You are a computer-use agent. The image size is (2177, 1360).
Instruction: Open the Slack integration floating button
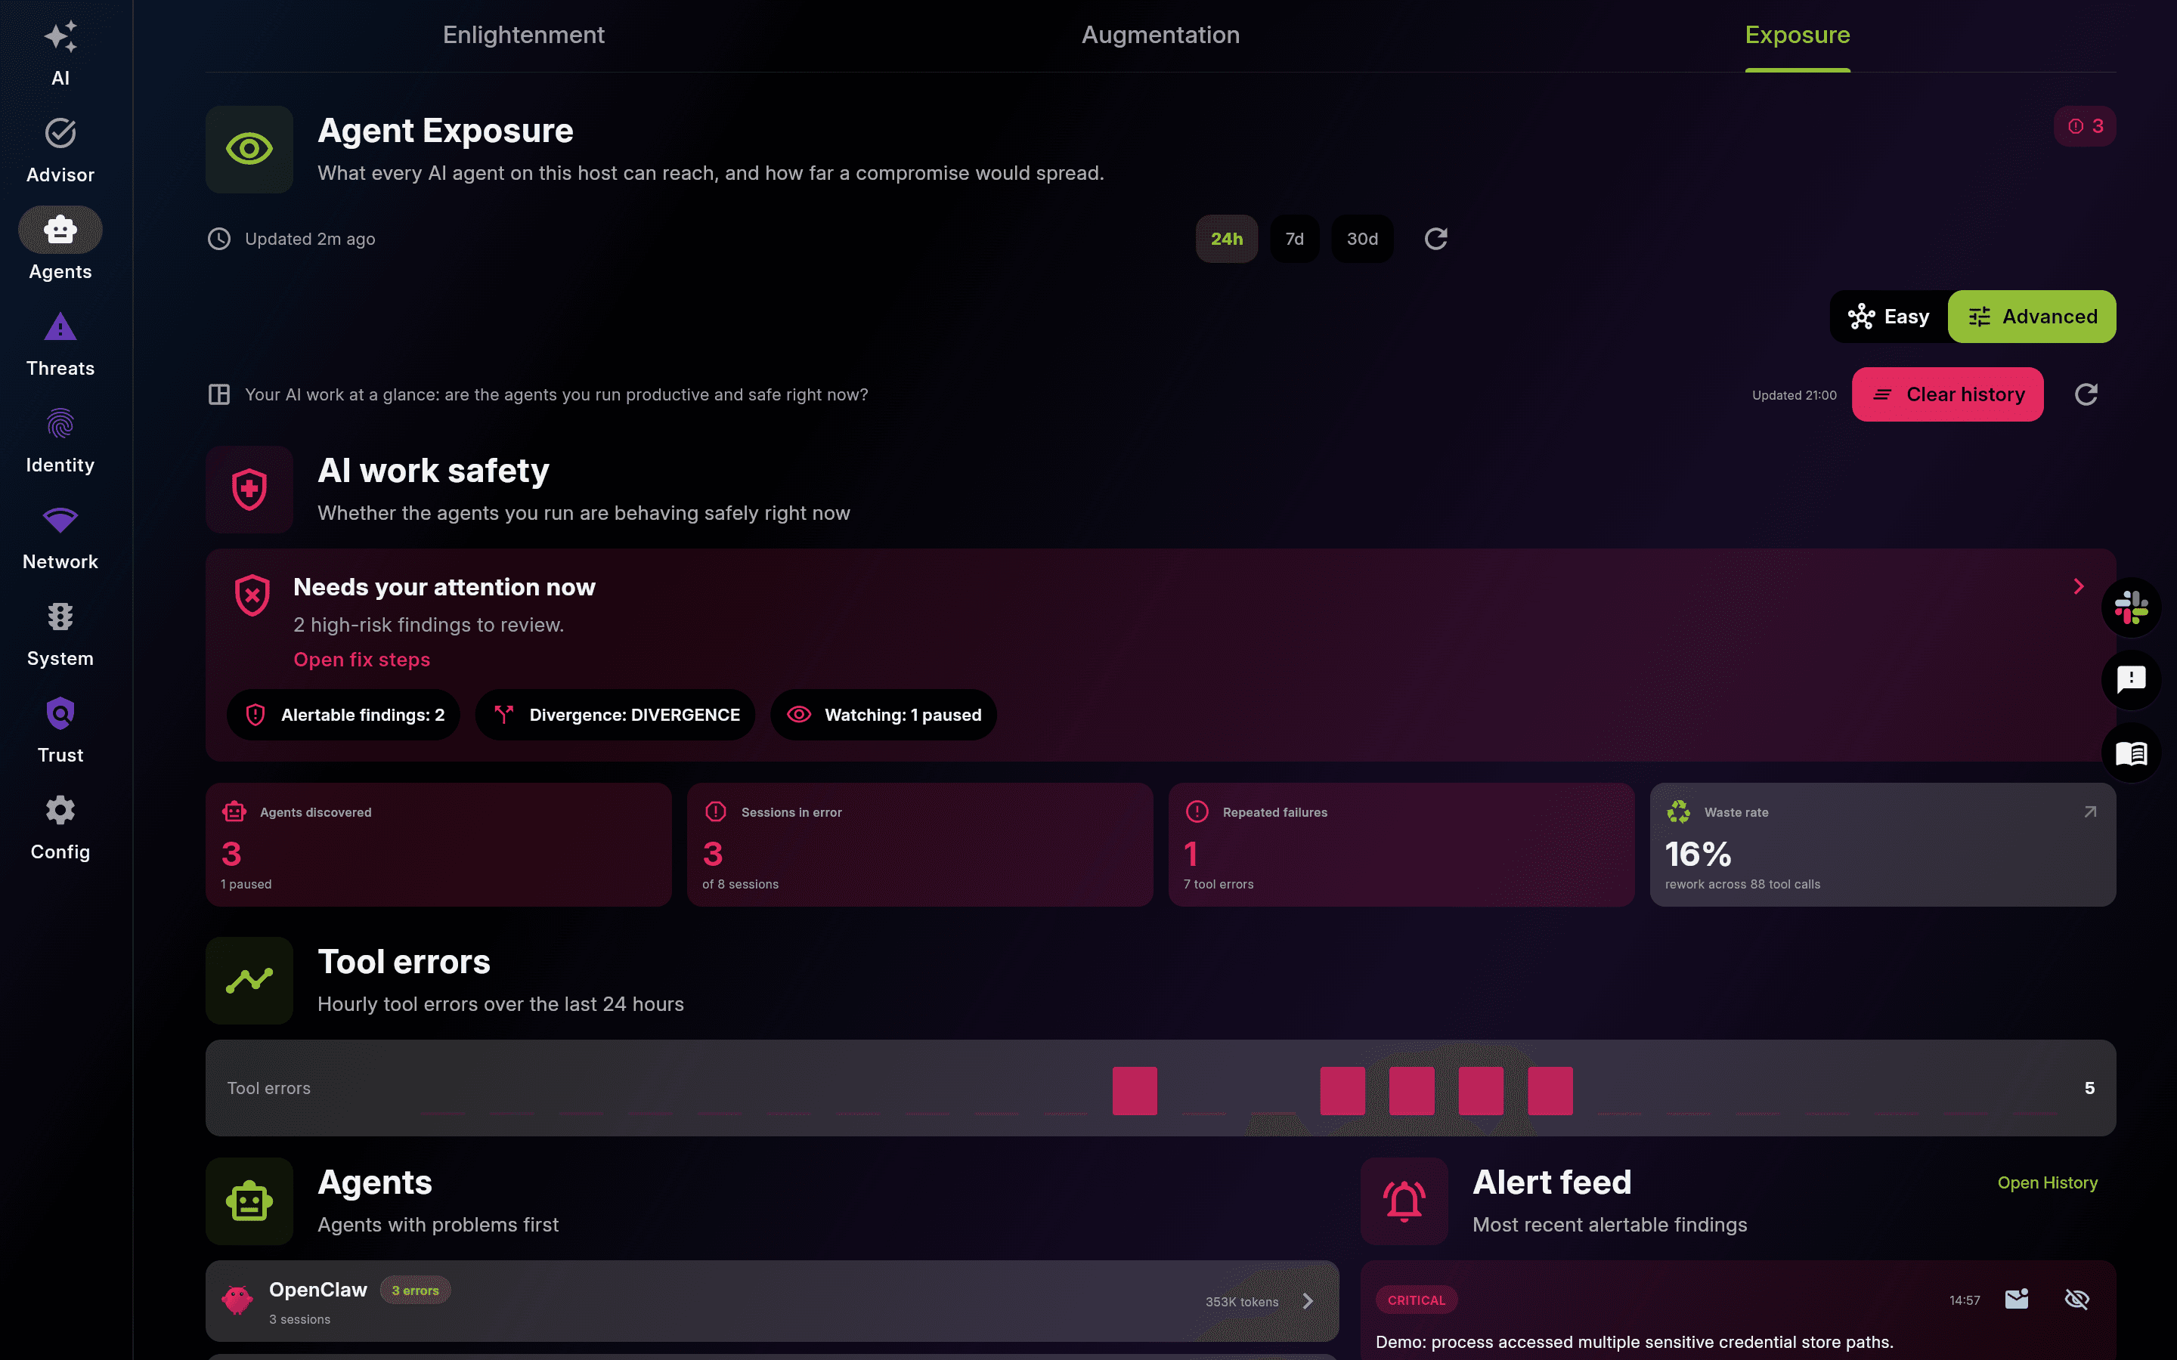[x=2131, y=607]
